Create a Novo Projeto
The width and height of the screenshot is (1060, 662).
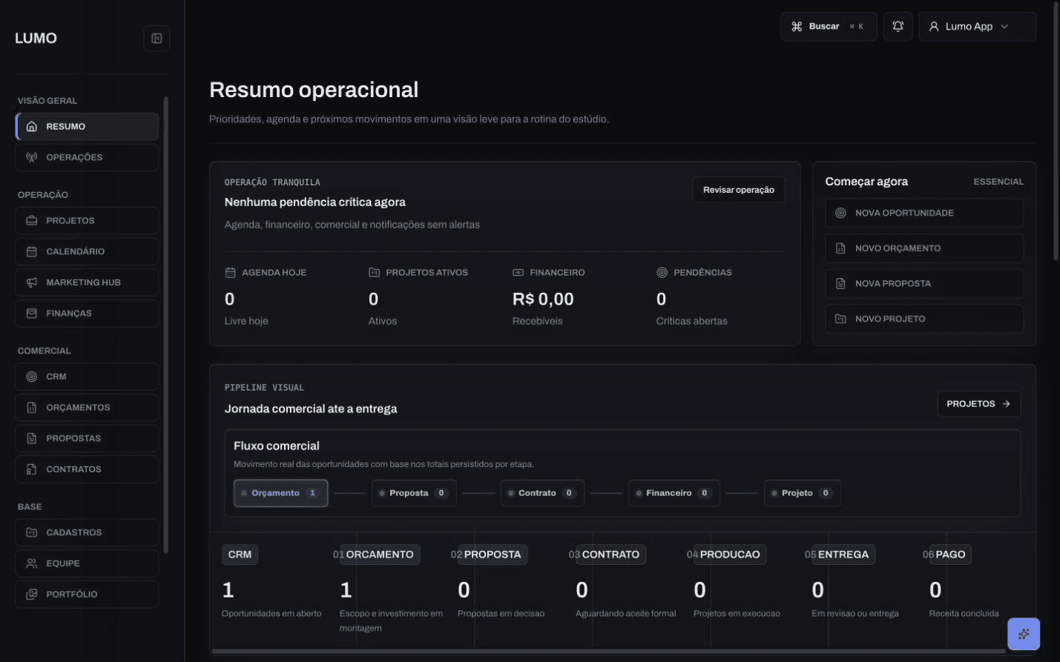pos(924,320)
